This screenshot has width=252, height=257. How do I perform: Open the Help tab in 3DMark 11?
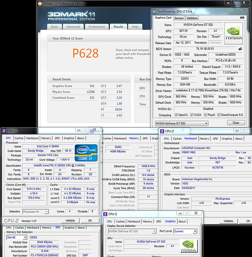click(135, 27)
